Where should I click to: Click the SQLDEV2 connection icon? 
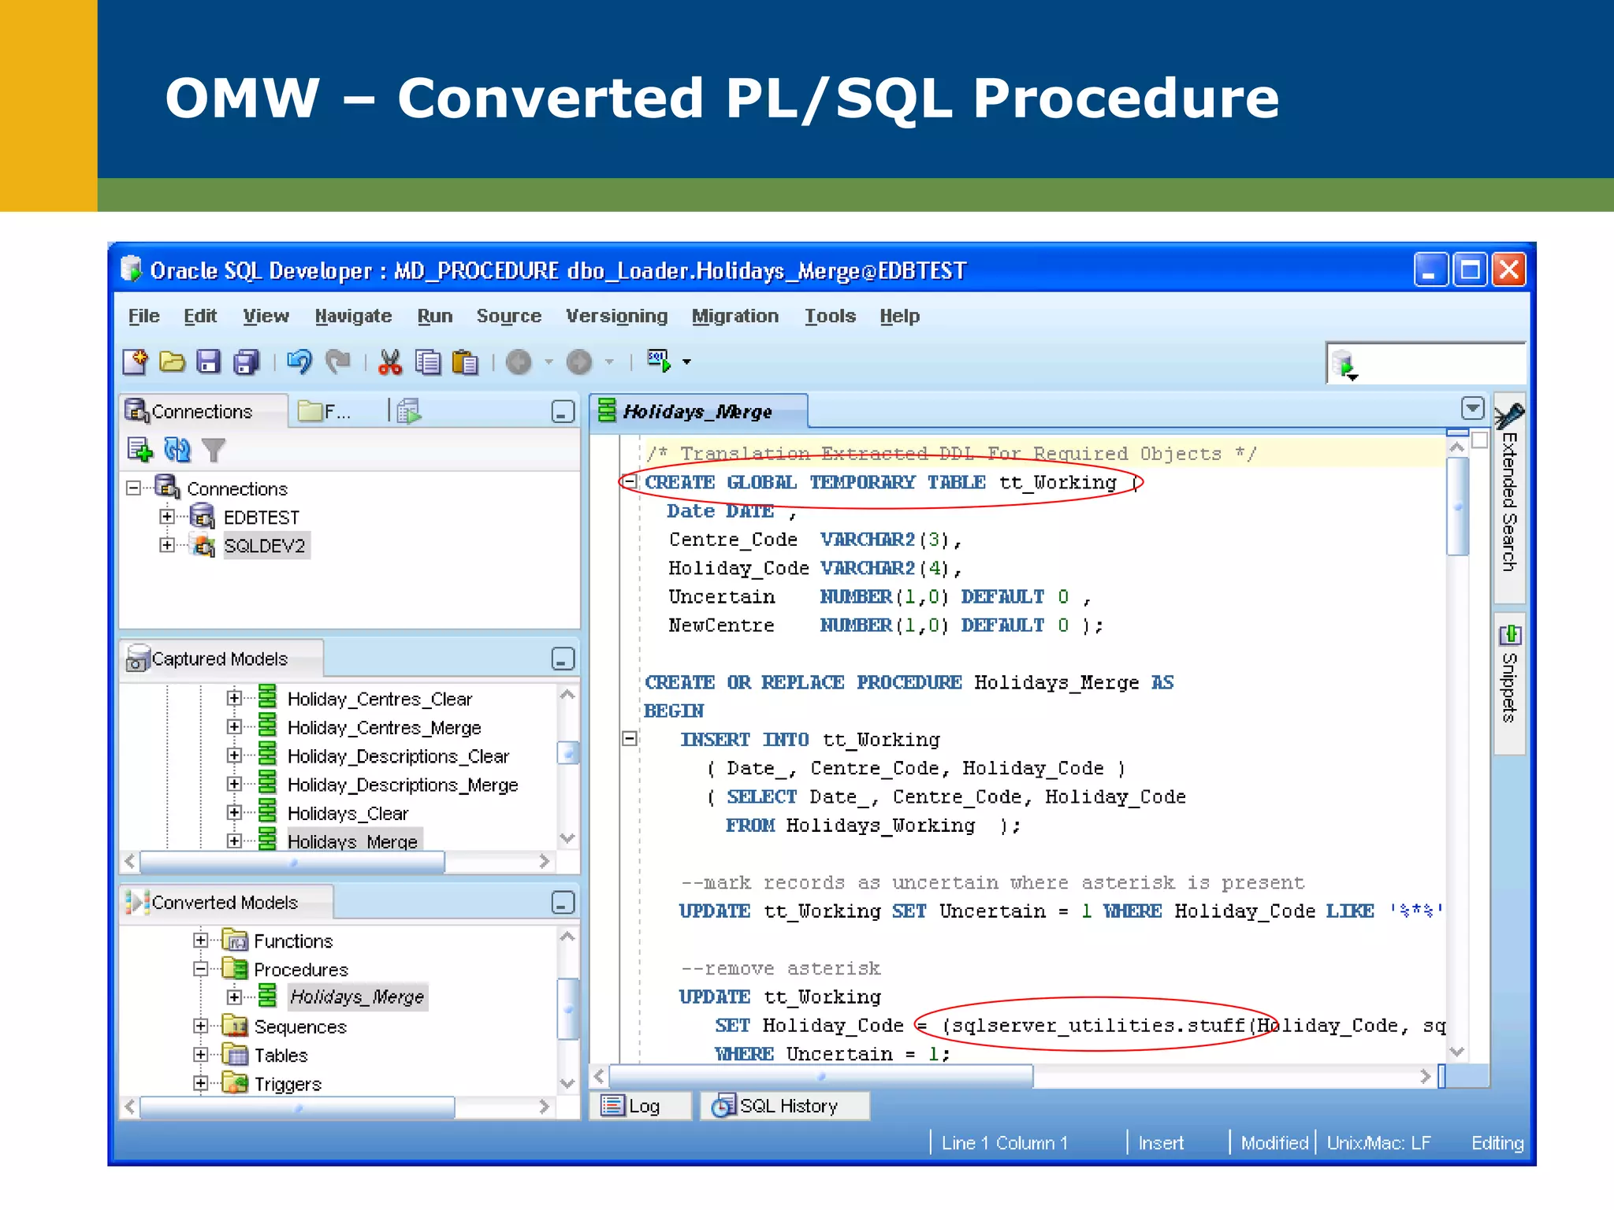click(203, 545)
